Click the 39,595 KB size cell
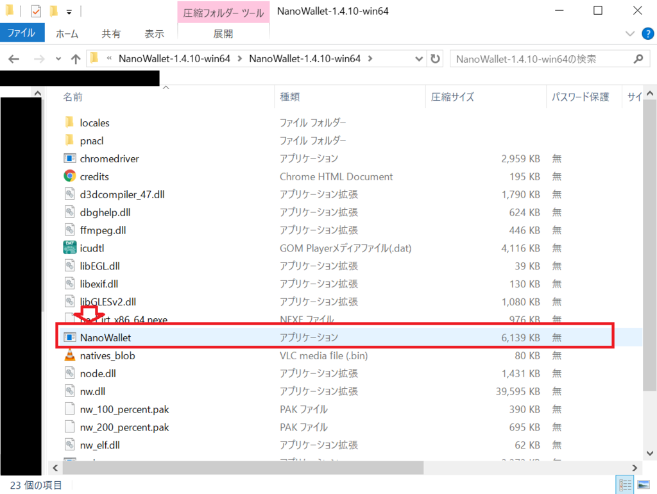The height and width of the screenshot is (494, 657). click(x=518, y=391)
